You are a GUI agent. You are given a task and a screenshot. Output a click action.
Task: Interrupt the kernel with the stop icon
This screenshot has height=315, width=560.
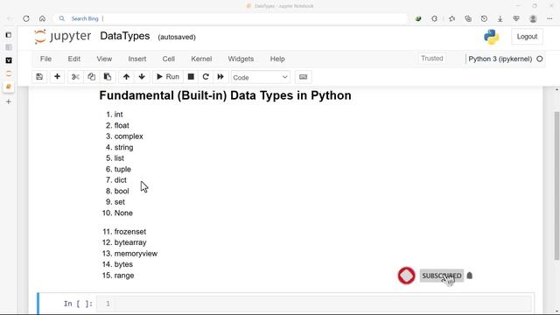point(191,77)
